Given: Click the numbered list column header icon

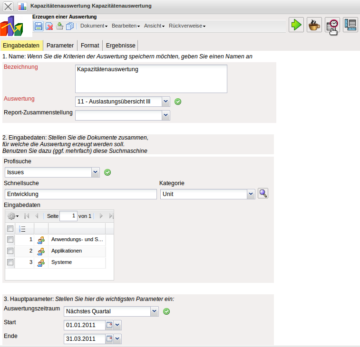Looking at the screenshot, I should coord(22,229).
